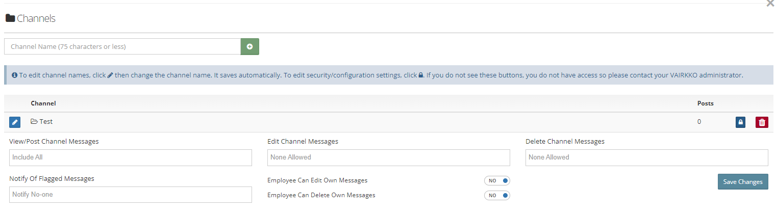
Task: Open the Notify Of Flagged Messages dropdown
Action: pyautogui.click(x=131, y=195)
